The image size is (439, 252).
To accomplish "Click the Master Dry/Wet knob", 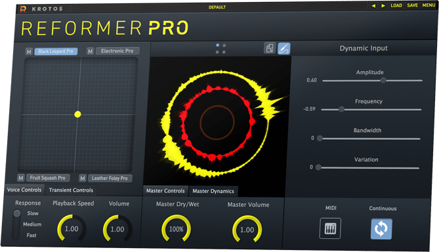I will pyautogui.click(x=176, y=228).
